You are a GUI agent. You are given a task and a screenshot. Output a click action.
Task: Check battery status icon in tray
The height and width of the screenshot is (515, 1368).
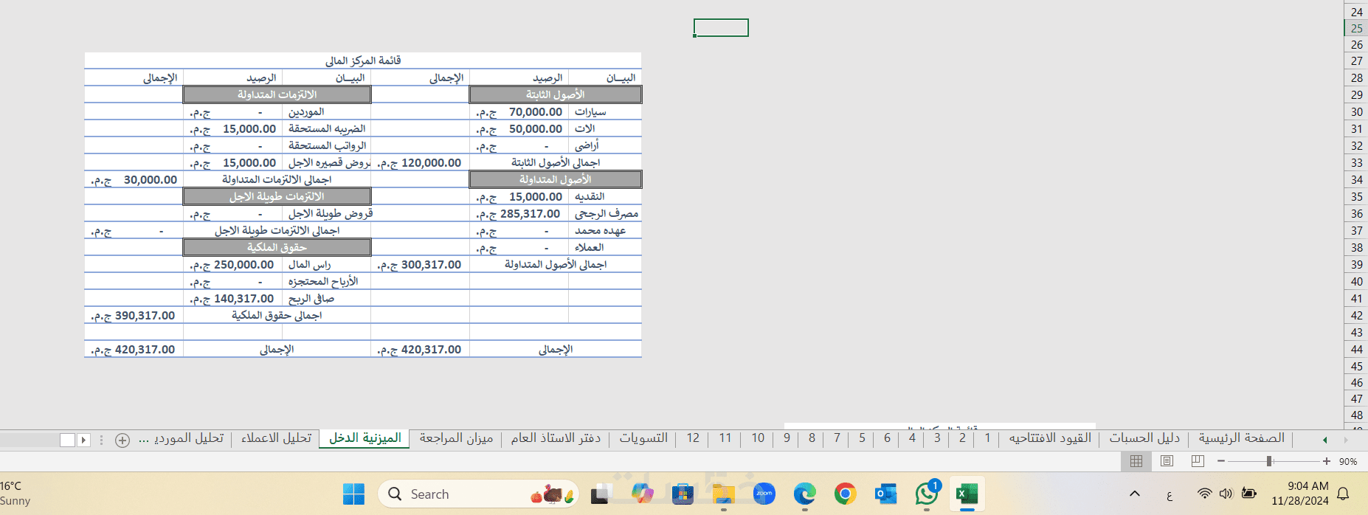tap(1248, 494)
